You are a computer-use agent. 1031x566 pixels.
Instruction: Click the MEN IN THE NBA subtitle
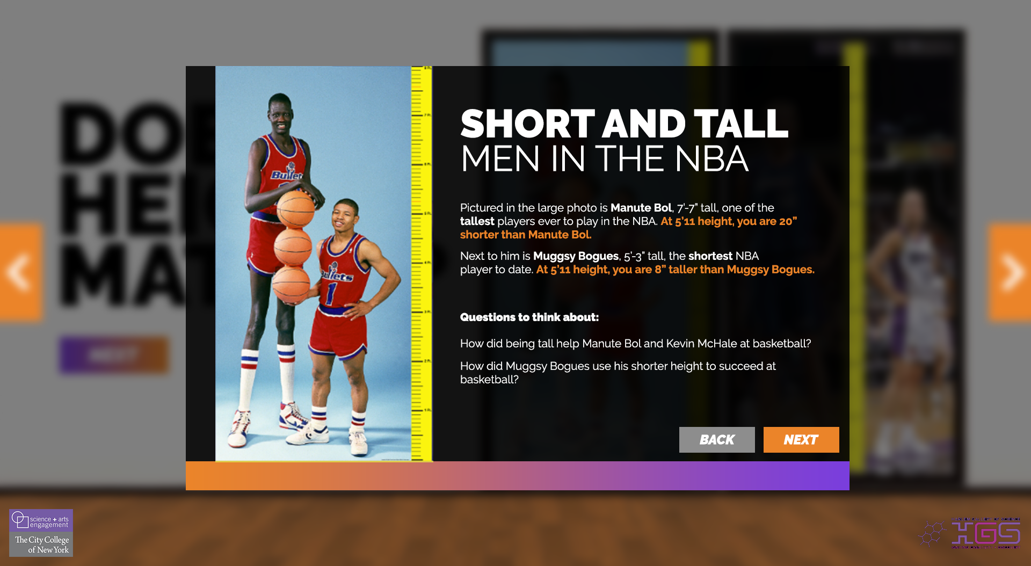coord(604,159)
